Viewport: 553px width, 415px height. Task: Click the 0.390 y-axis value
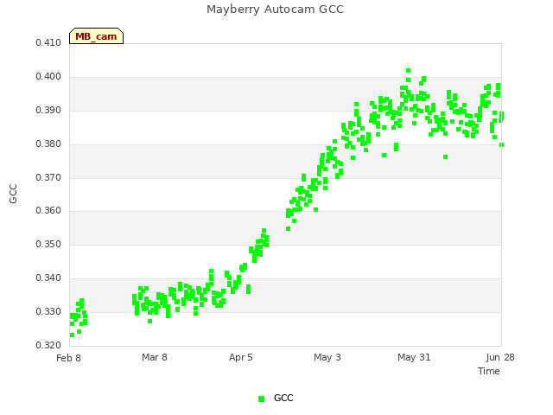[48, 111]
